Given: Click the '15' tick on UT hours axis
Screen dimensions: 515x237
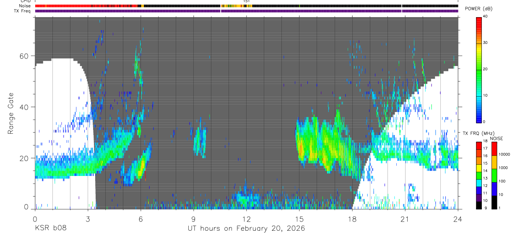Looking at the screenshot, I should [x=299, y=219].
